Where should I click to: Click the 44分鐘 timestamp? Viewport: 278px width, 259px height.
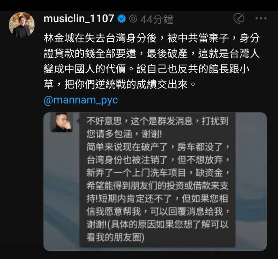157,19
